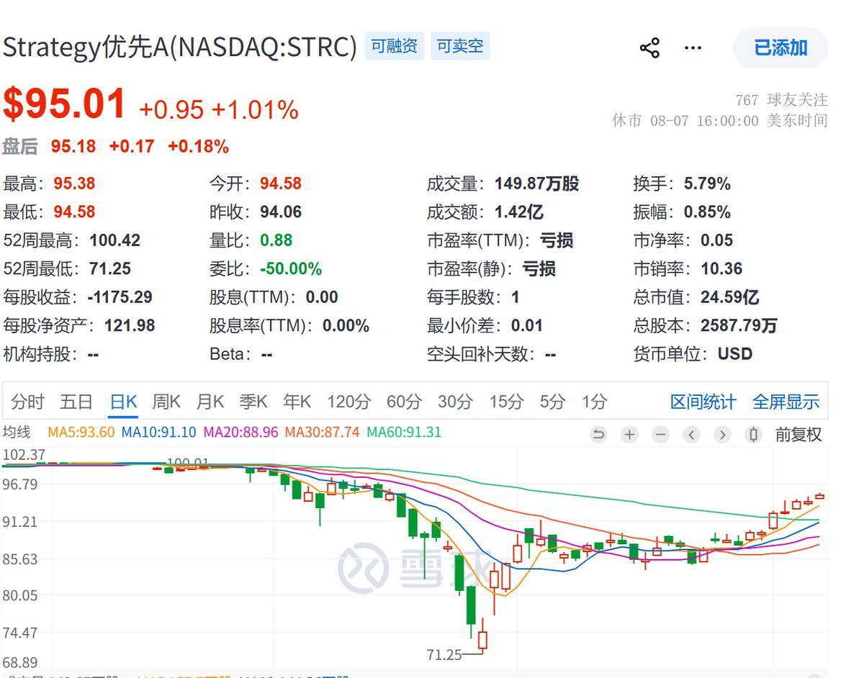
Task: Open the three-dots more options menu
Action: tap(693, 48)
